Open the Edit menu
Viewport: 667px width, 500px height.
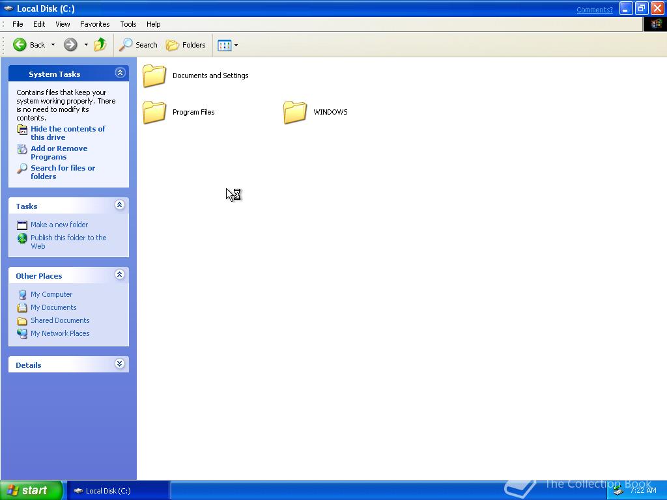39,24
